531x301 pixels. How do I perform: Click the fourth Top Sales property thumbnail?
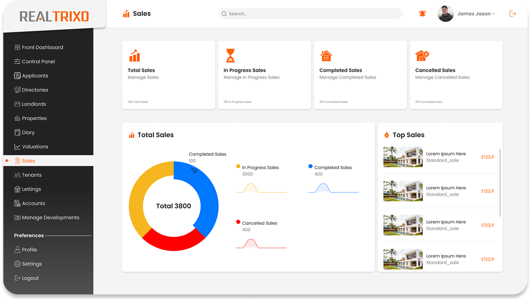(x=403, y=259)
